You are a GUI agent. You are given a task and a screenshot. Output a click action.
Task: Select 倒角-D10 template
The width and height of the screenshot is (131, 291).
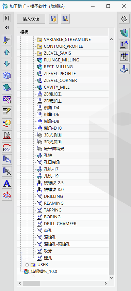[53, 128]
